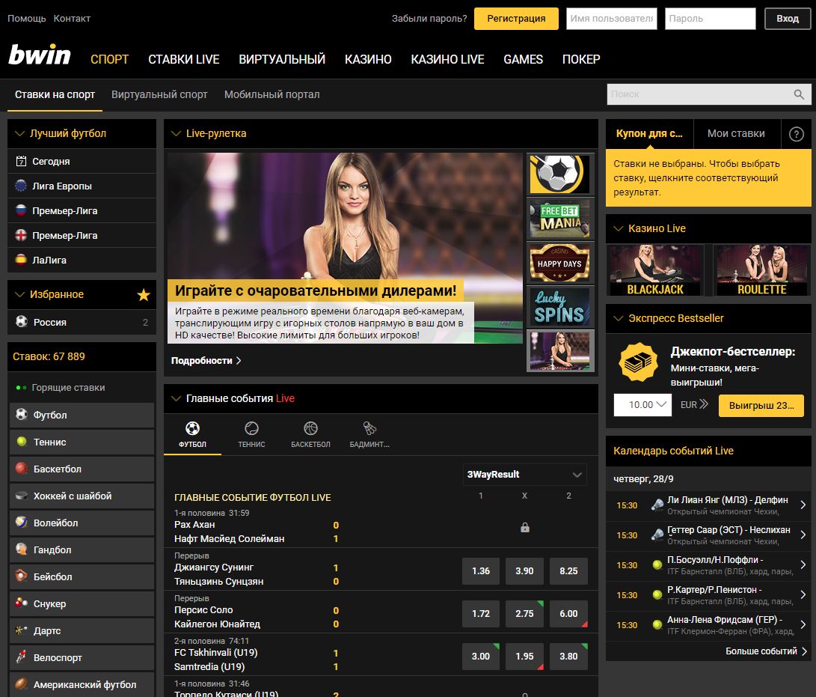Select the Американский футбол ball icon

coord(22,684)
